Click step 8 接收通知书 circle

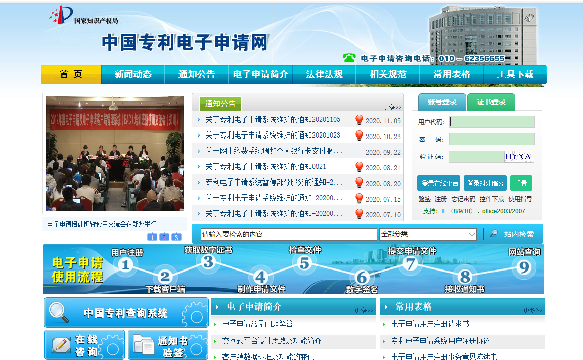465,277
